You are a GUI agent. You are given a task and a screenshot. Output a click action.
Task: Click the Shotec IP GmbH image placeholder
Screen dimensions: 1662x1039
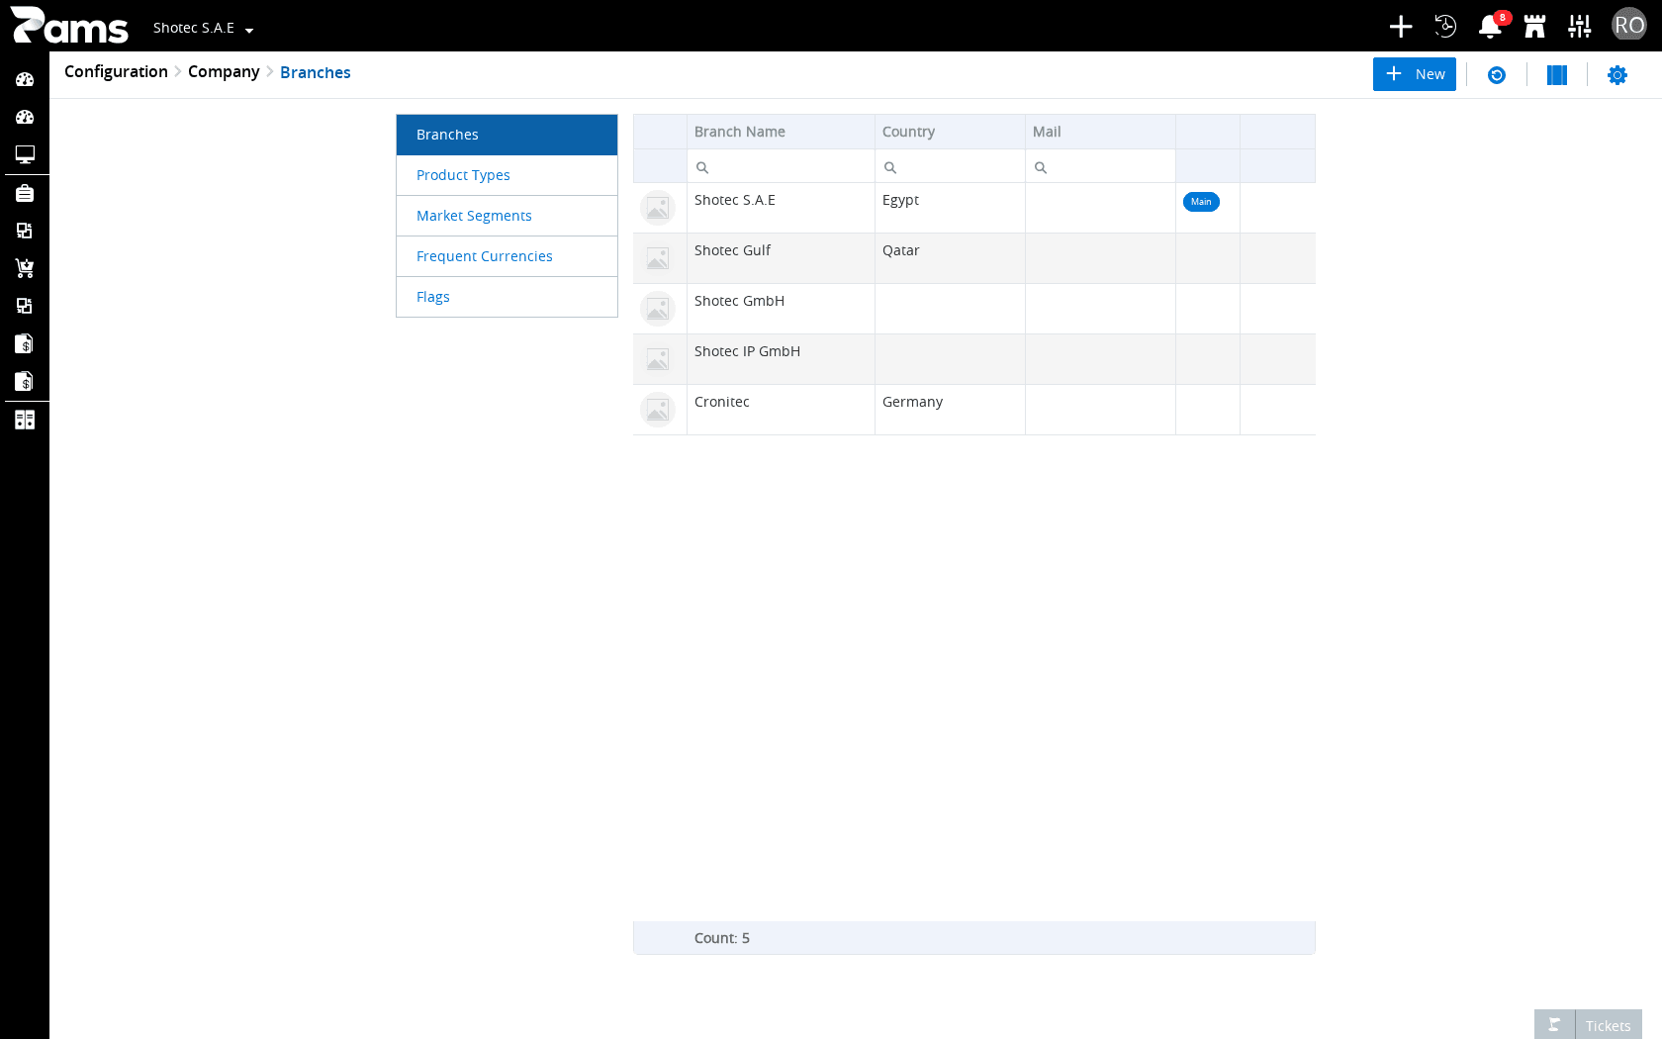(658, 359)
